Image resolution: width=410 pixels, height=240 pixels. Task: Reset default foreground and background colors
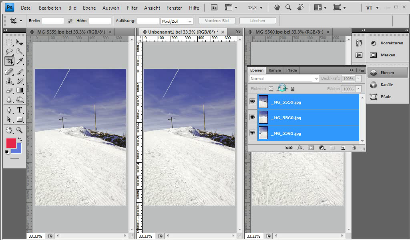click(x=7, y=152)
